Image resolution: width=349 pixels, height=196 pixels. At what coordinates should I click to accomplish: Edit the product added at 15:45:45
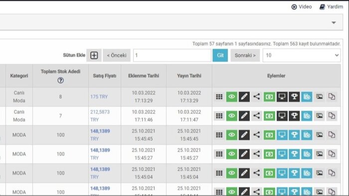(244, 135)
